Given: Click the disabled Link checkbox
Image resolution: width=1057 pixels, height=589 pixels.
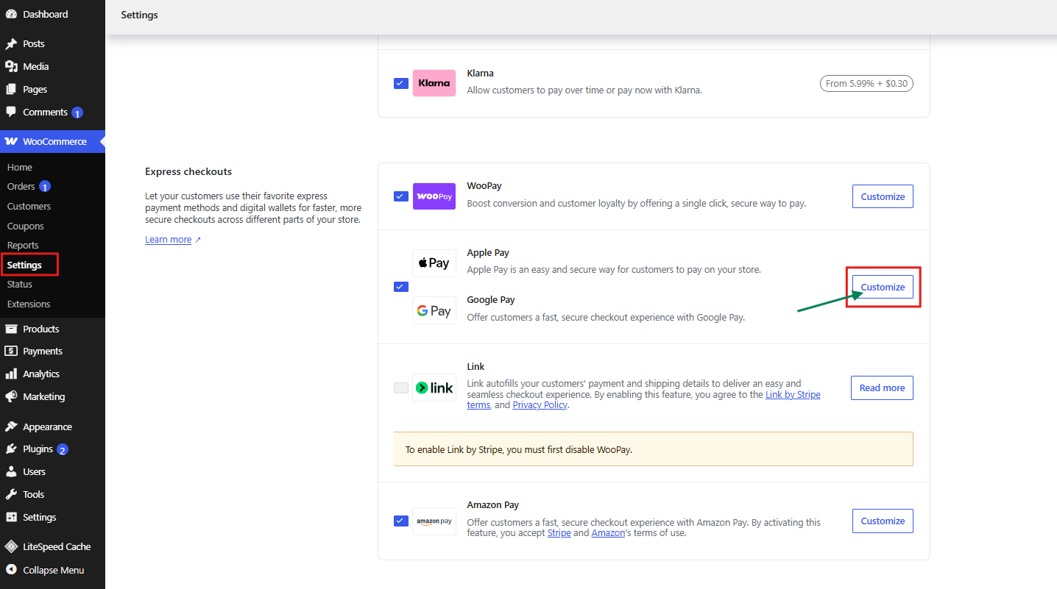Looking at the screenshot, I should click(401, 388).
